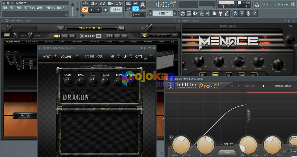The image size is (297, 157).
Task: Open the (none) snap selector dropdown
Action: (x=139, y=14)
